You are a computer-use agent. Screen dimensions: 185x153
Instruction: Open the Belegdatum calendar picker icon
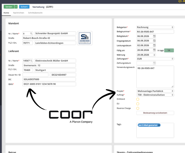154,36
